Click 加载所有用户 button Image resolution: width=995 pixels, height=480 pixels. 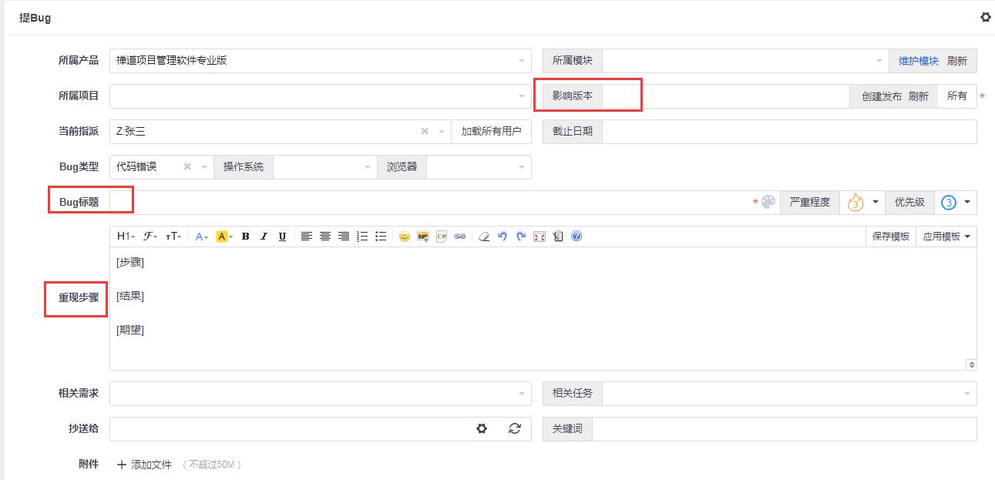(492, 131)
